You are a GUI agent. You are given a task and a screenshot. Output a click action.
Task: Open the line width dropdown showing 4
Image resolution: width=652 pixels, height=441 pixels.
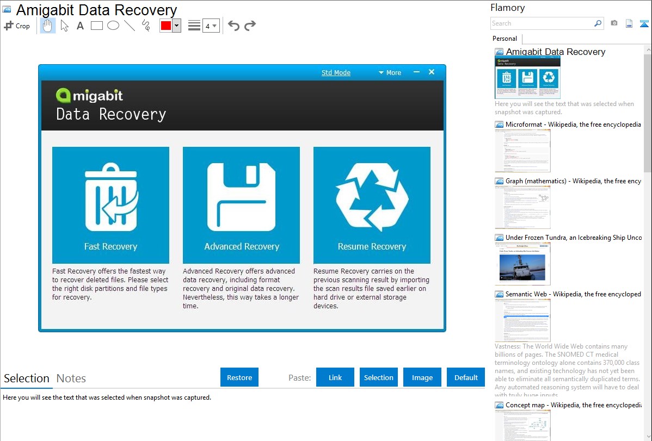[x=211, y=26]
